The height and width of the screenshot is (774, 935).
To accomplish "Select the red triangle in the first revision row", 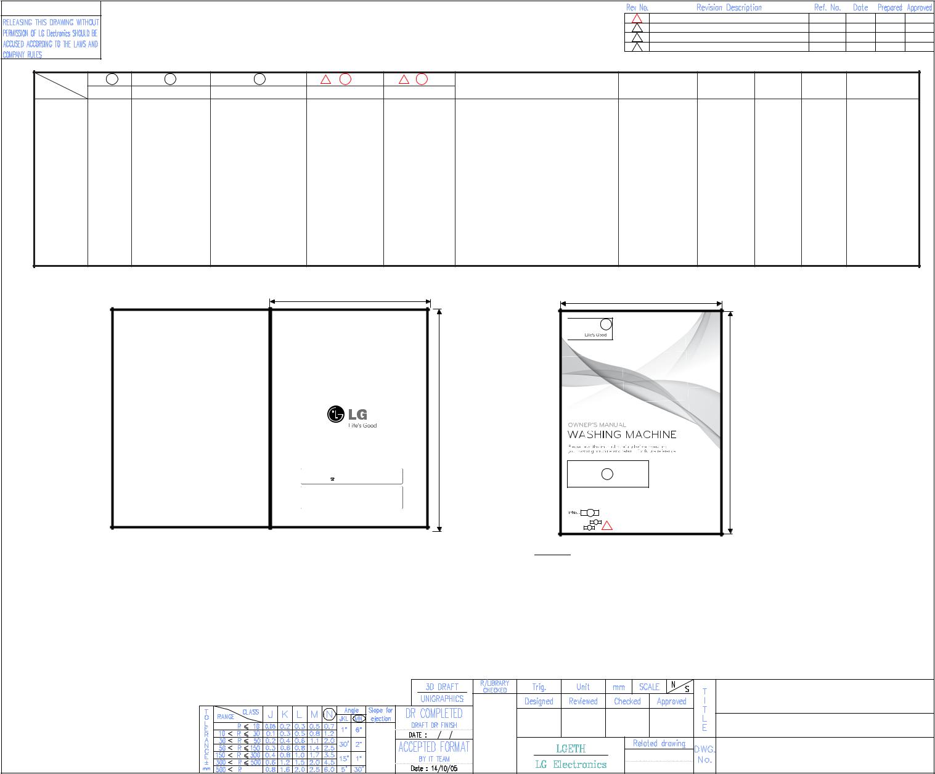I will coord(637,19).
